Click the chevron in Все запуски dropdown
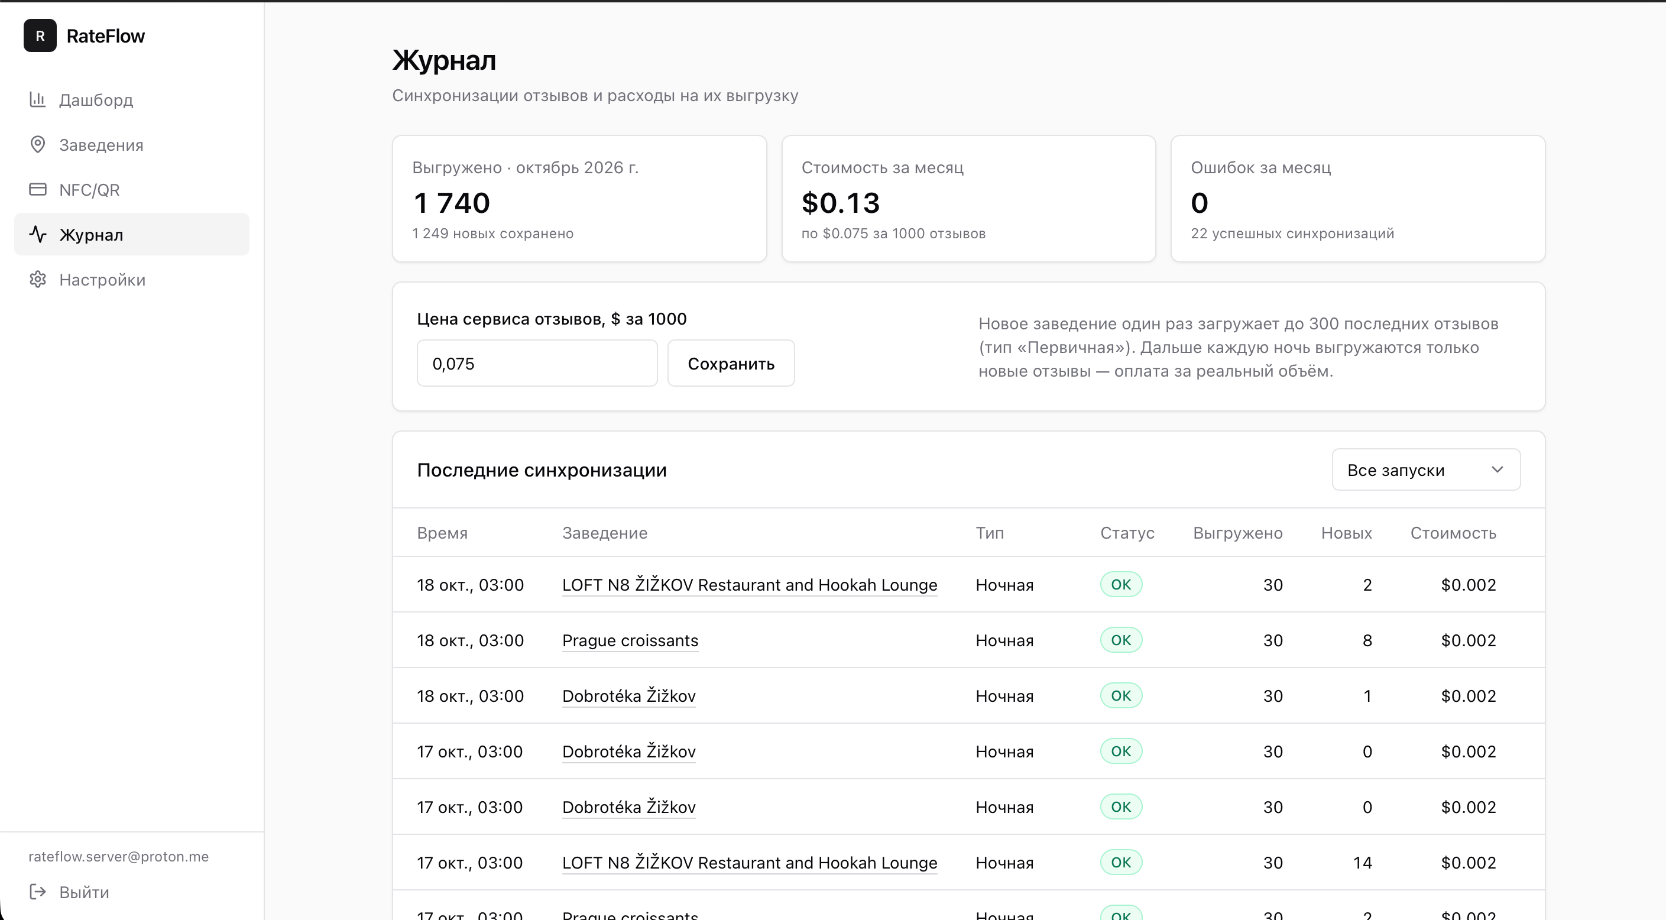Image resolution: width=1666 pixels, height=920 pixels. 1497,469
